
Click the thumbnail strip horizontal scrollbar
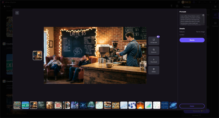(x=18, y=110)
